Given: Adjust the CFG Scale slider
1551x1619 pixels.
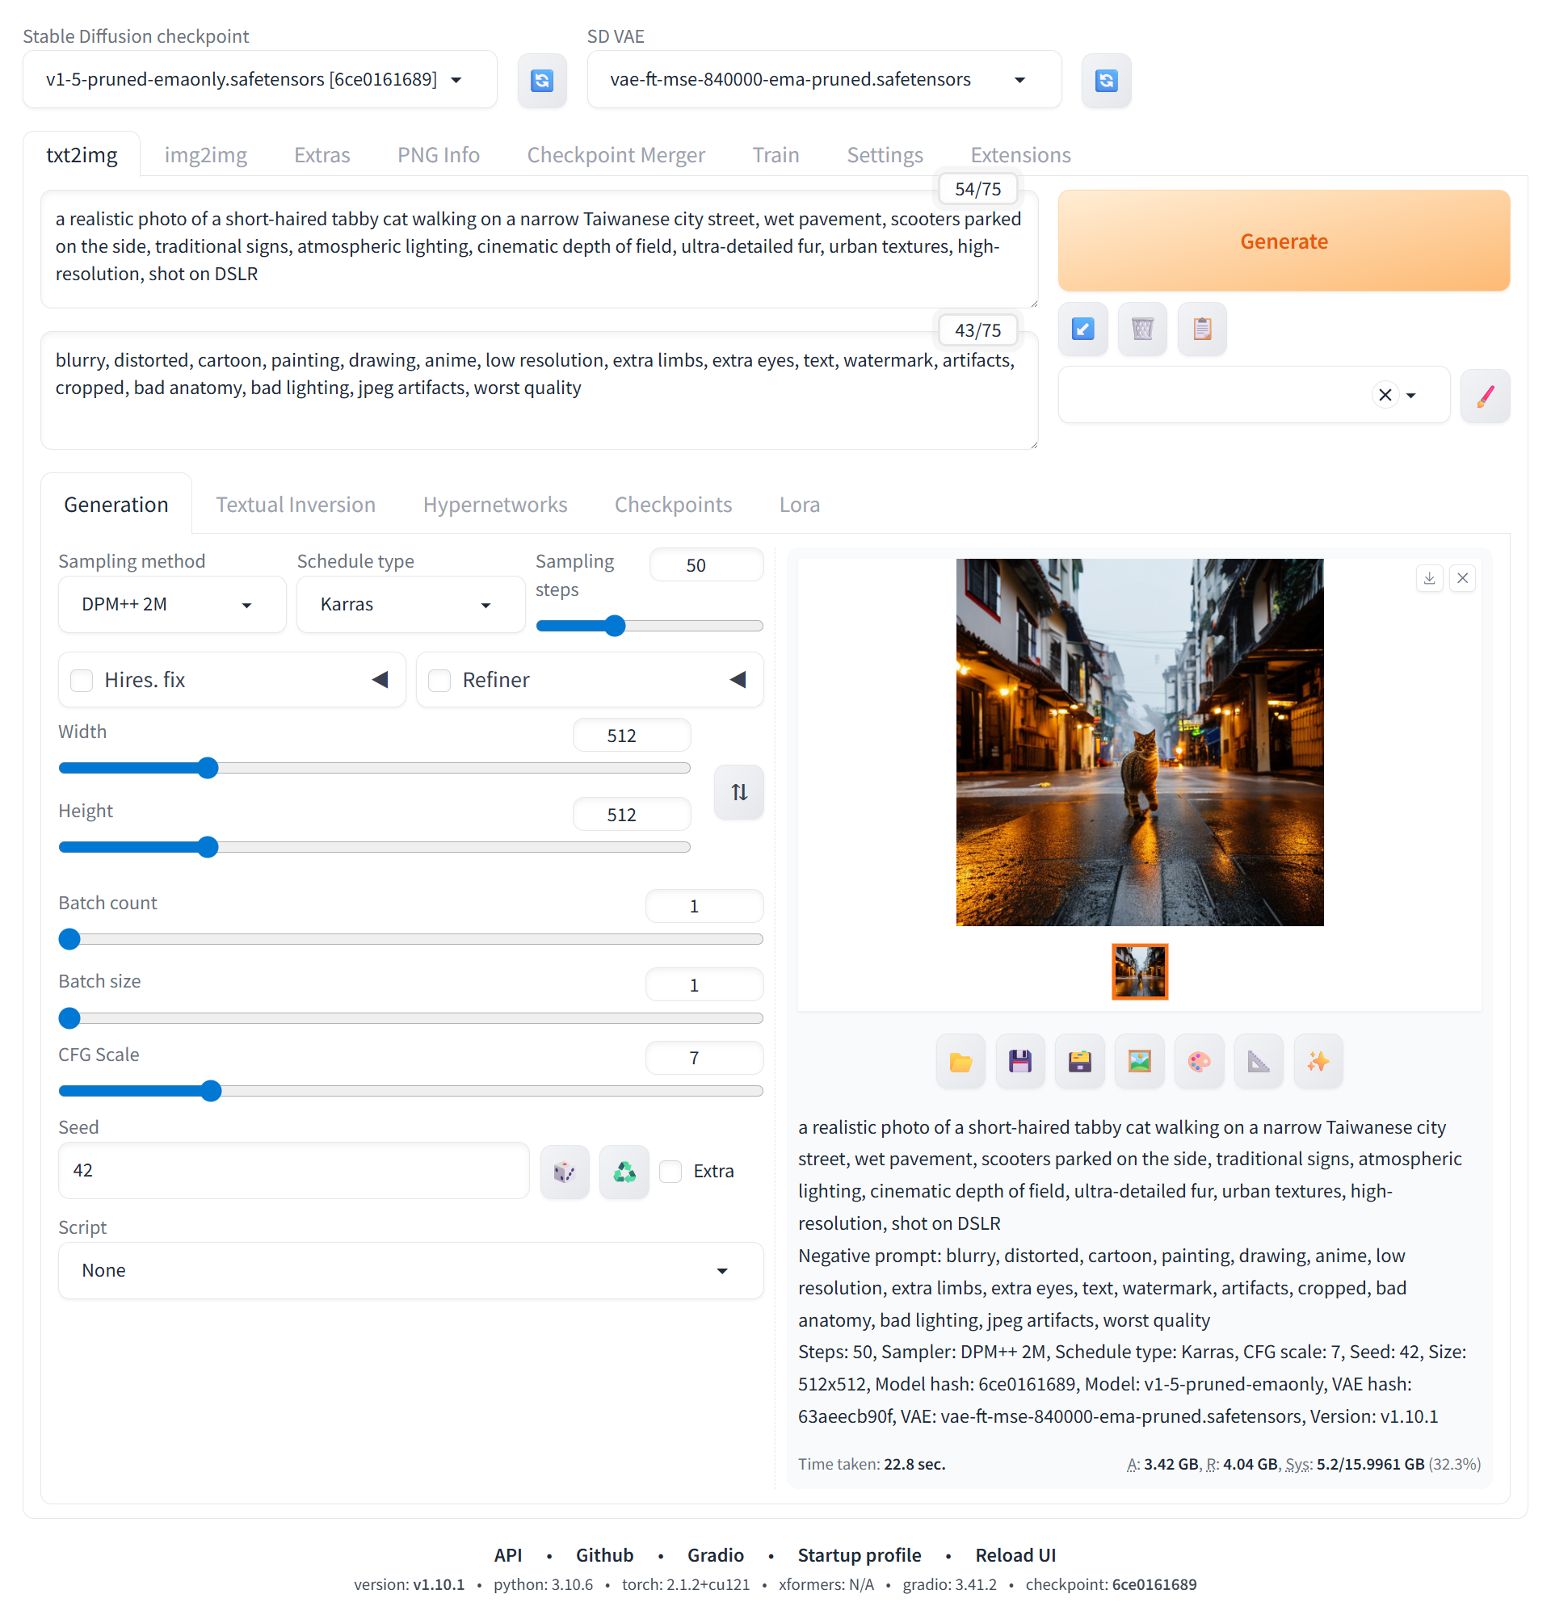Looking at the screenshot, I should 410,1091.
